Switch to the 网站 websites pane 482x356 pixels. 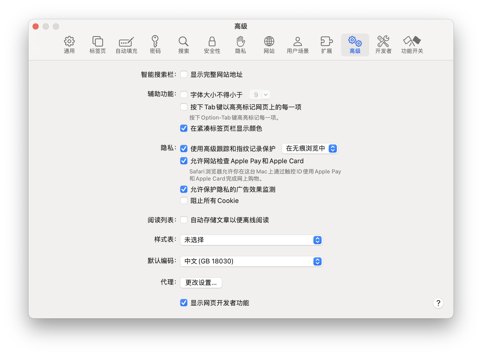click(x=269, y=45)
